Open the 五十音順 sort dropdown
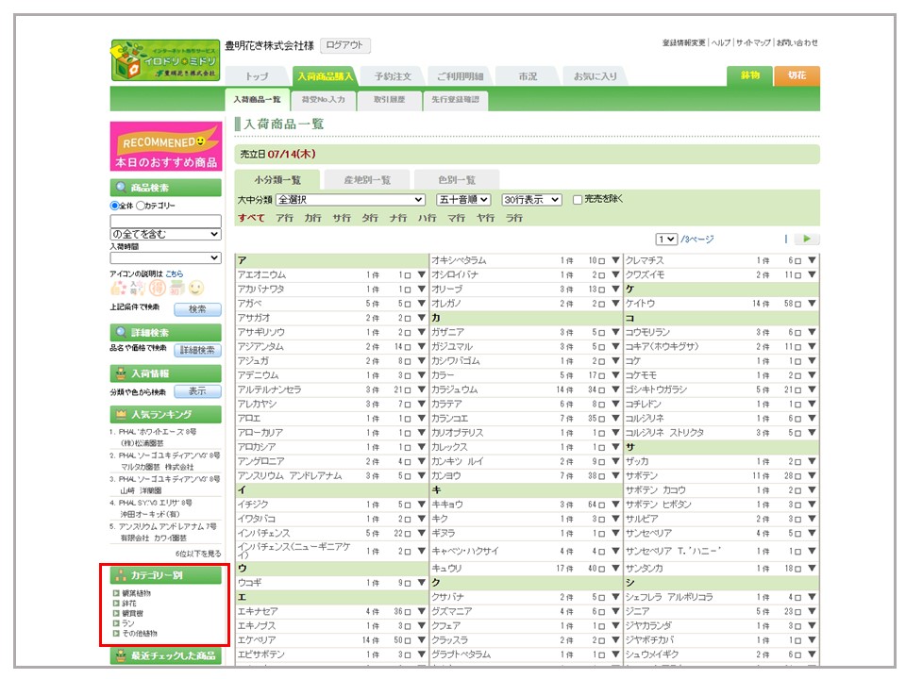The image size is (906, 679). pos(463,200)
